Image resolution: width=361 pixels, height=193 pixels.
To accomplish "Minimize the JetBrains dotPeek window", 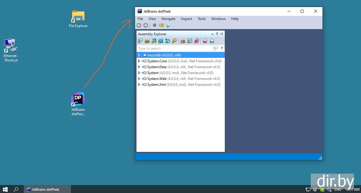I will (x=289, y=11).
